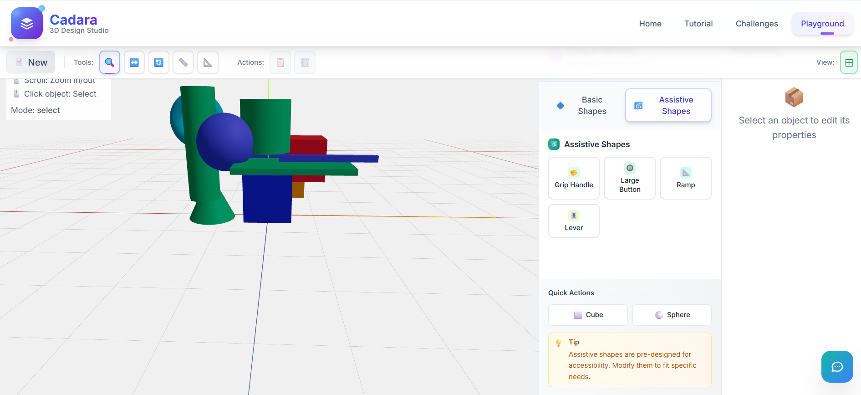Select the dark blue cube object
This screenshot has height=395, width=861.
pyautogui.click(x=267, y=199)
